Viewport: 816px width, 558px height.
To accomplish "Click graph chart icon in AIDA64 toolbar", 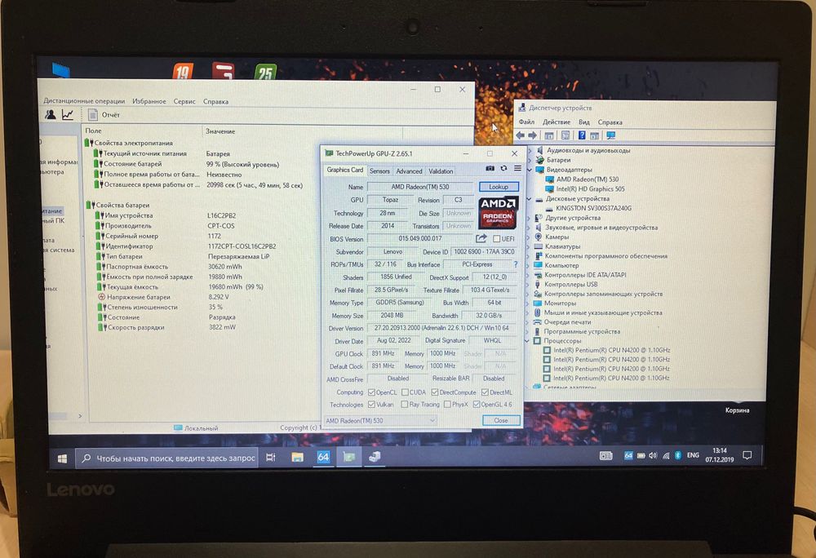I will pos(68,114).
